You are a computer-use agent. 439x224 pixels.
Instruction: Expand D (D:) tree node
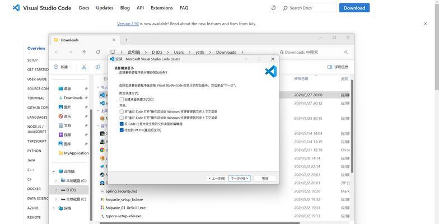click(x=56, y=190)
